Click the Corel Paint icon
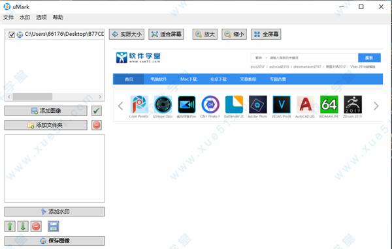 click(139, 104)
